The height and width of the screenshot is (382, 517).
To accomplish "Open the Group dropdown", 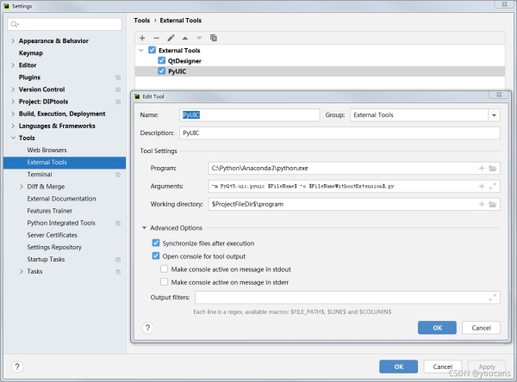I will (495, 115).
